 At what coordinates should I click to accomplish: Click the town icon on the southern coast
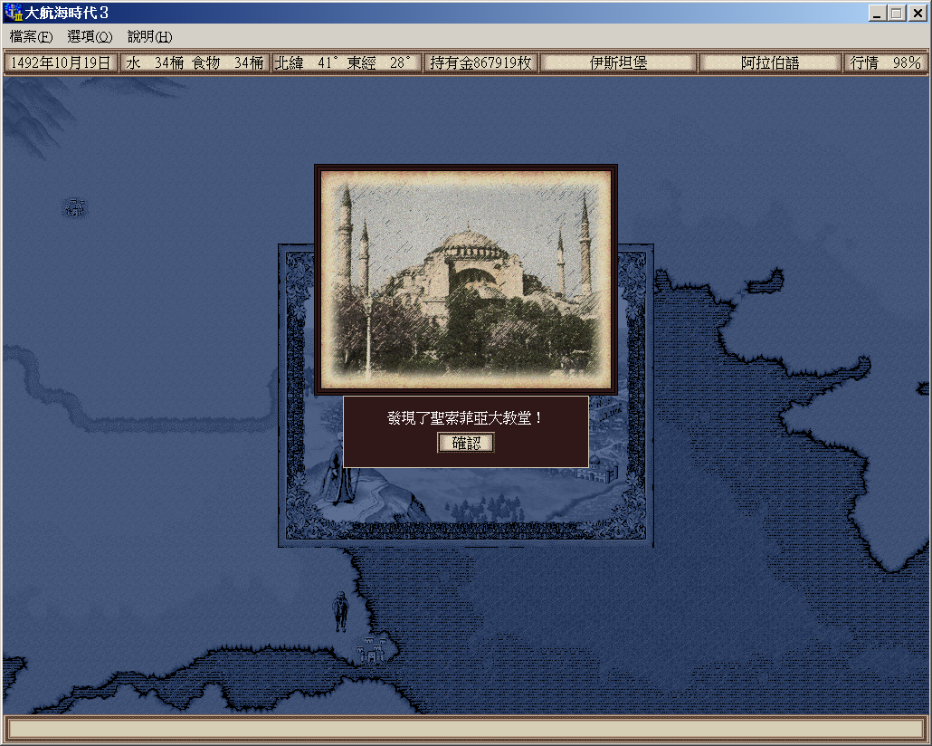click(x=370, y=650)
